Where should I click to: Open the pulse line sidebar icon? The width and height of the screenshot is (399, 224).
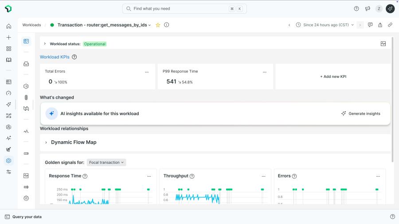coord(9,138)
